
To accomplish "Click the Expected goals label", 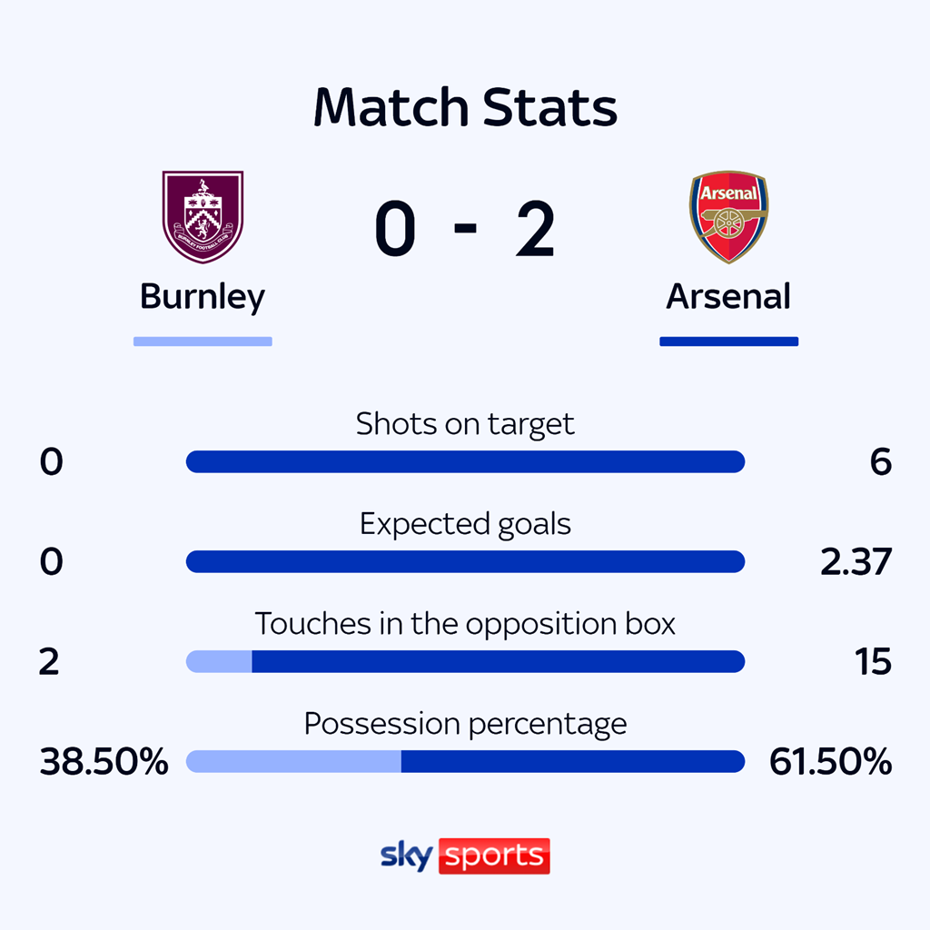I will tap(465, 524).
